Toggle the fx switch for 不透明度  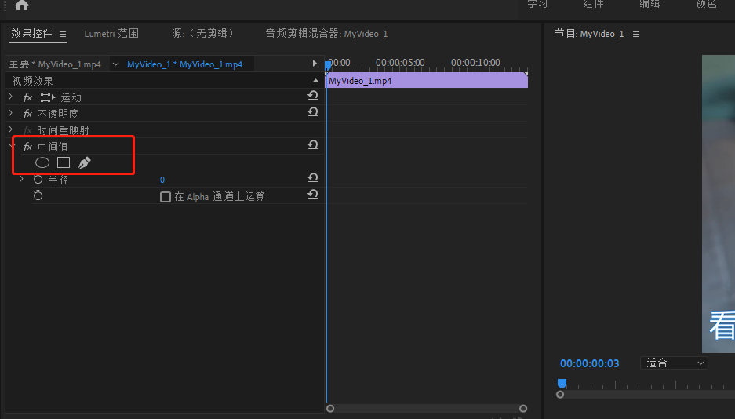[x=27, y=114]
